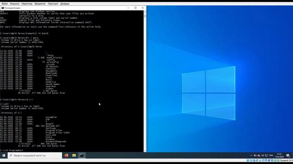Open File Explorer from the taskbar

(74, 155)
